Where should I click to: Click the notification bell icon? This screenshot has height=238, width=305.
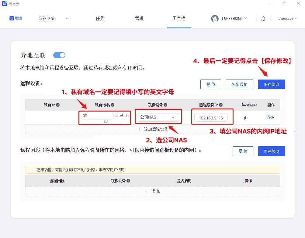[x=263, y=19]
